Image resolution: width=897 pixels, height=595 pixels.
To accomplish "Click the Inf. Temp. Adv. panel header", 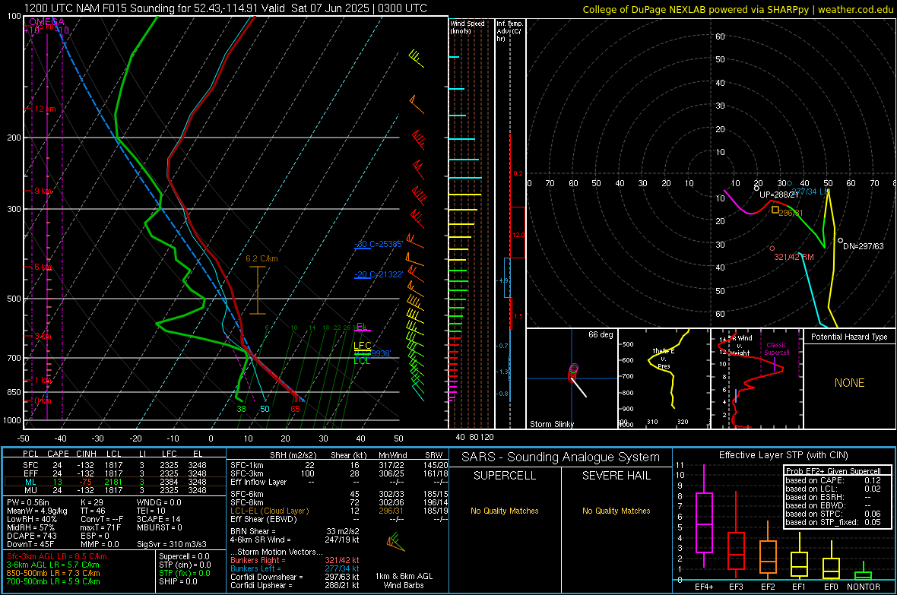I will (509, 31).
